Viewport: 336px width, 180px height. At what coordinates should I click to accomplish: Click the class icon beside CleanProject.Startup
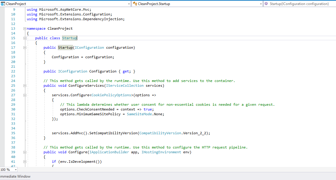[135, 4]
